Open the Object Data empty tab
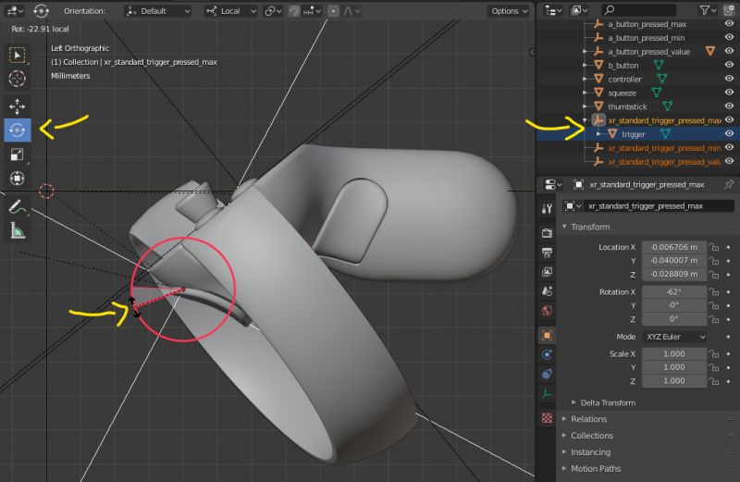 pos(547,393)
